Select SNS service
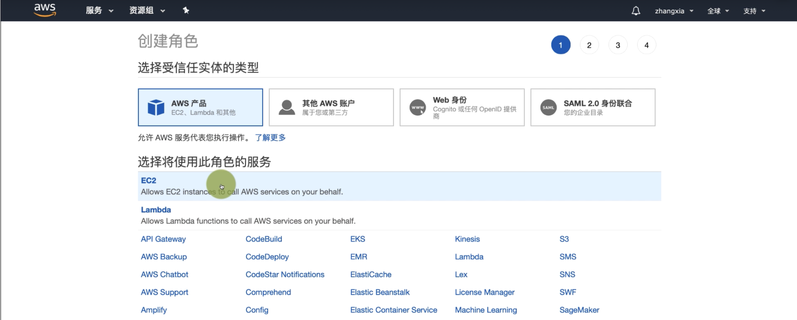The image size is (797, 320). 567,275
